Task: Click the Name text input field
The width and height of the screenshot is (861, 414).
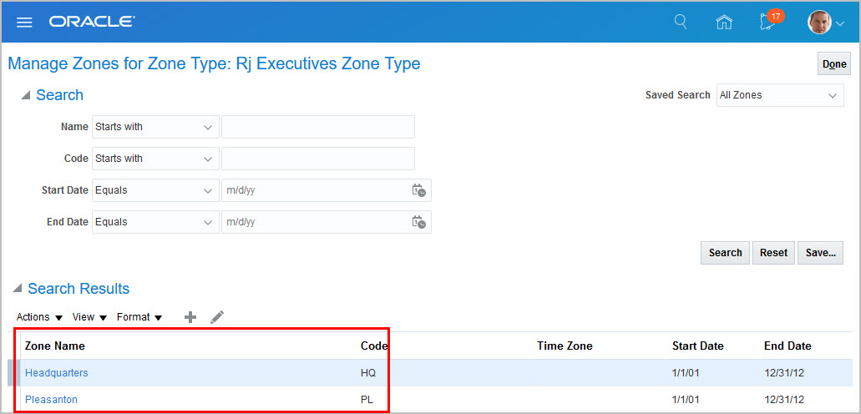Action: click(x=317, y=127)
